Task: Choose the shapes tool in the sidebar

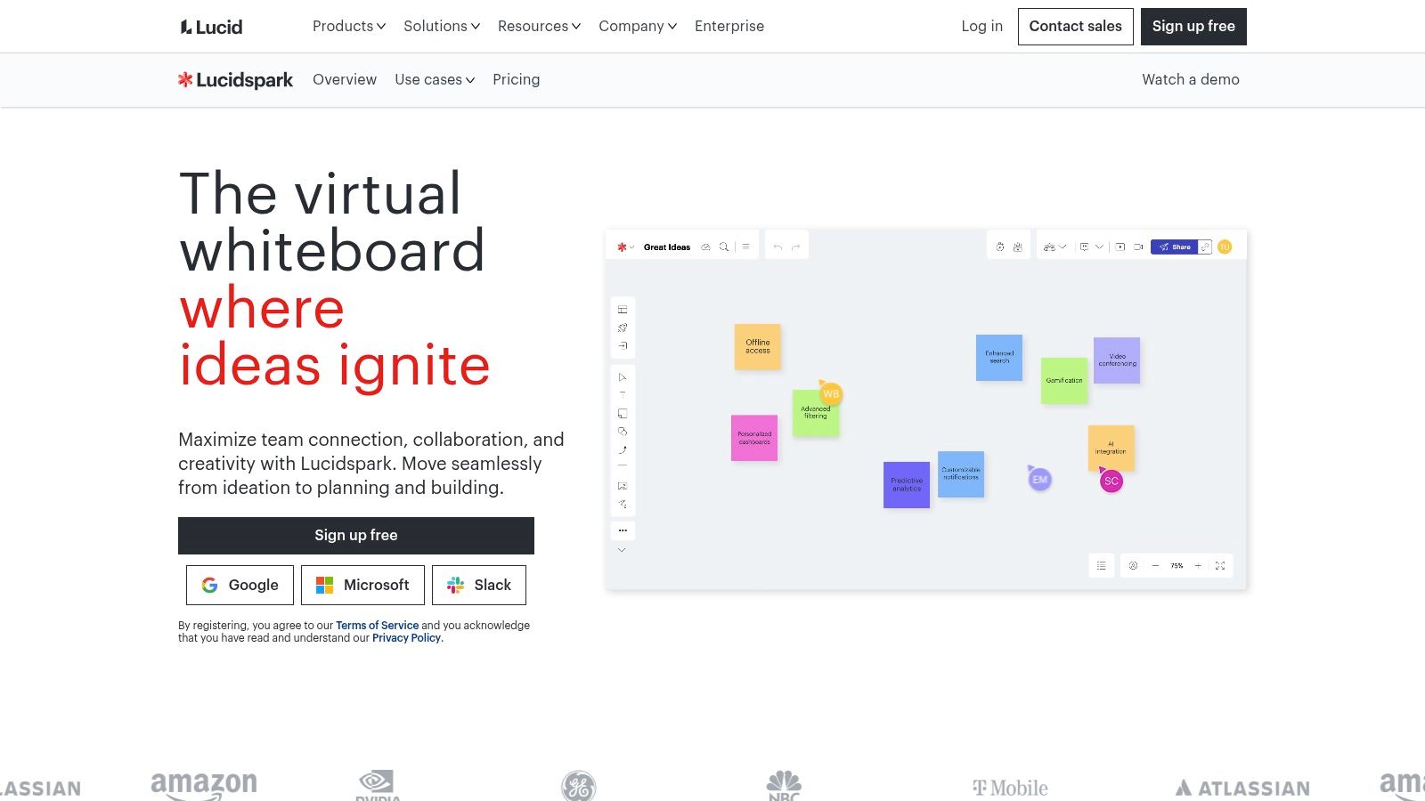Action: (623, 432)
